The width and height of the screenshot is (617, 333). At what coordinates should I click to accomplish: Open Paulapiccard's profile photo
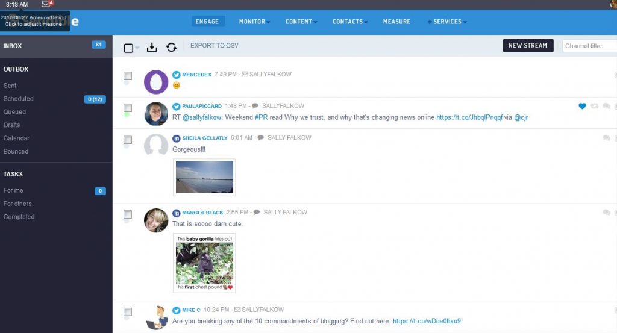coord(156,114)
